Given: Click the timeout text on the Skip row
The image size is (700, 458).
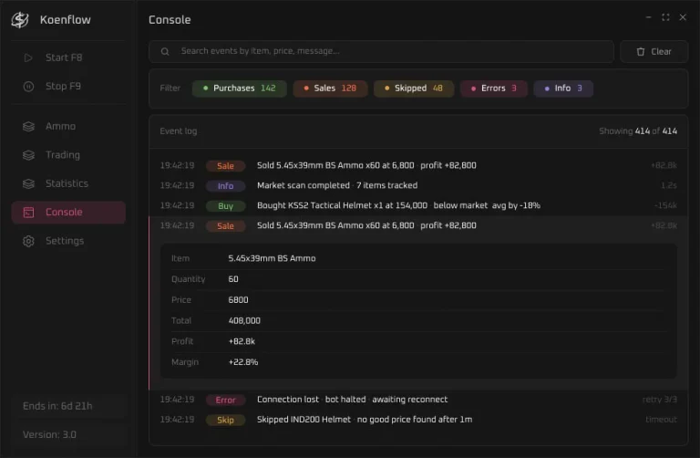Looking at the screenshot, I should pos(661,420).
